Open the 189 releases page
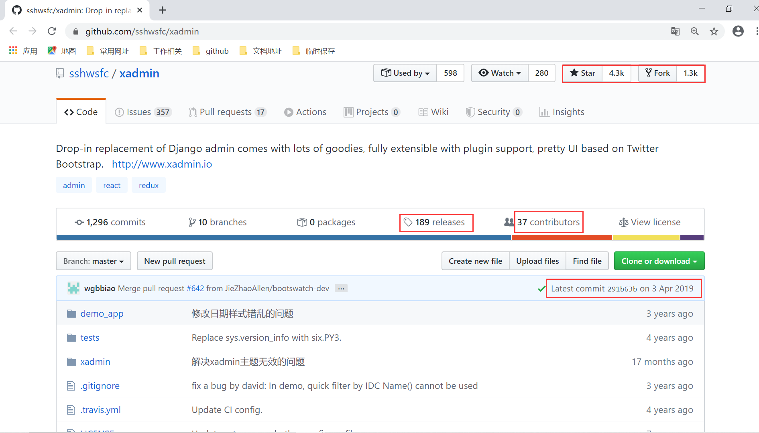The image size is (759, 433). [x=434, y=222]
